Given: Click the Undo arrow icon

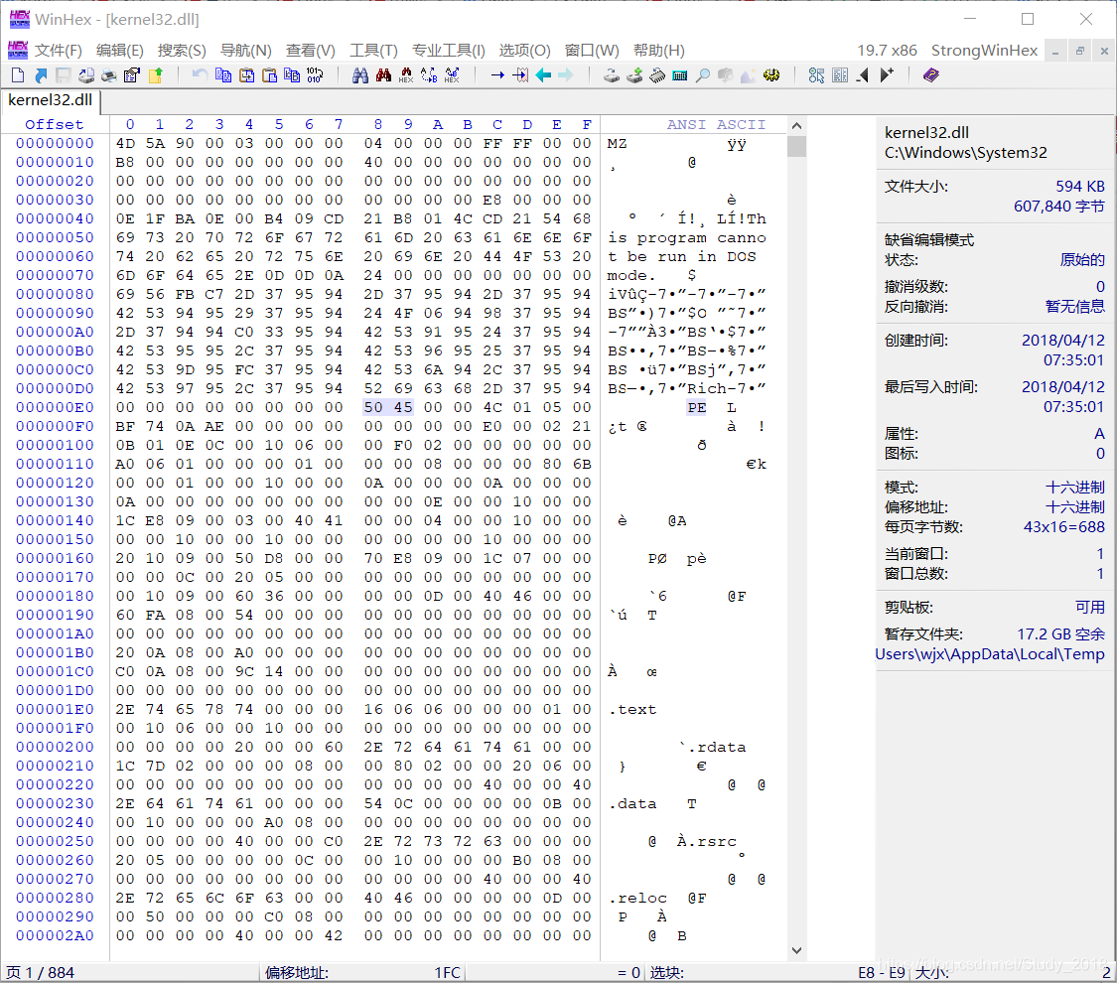Looking at the screenshot, I should [201, 74].
